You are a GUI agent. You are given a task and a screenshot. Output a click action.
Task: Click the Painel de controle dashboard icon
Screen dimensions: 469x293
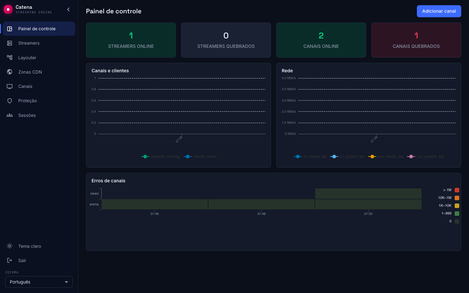[10, 29]
